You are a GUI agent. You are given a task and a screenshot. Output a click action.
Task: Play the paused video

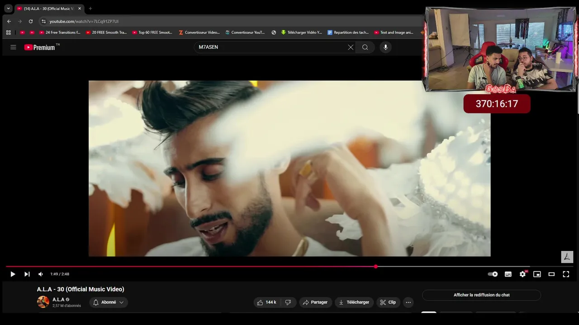pyautogui.click(x=13, y=274)
